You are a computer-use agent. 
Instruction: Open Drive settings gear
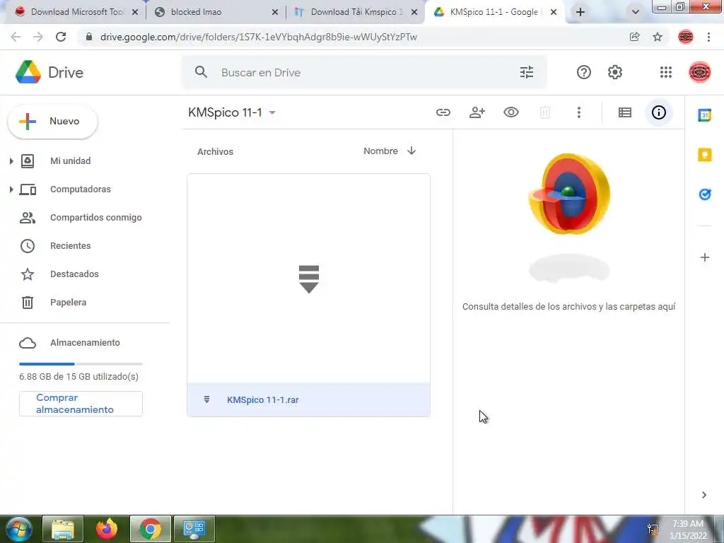[x=614, y=72]
